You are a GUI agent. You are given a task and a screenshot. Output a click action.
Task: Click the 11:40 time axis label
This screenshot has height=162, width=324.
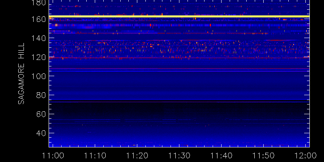222,156
